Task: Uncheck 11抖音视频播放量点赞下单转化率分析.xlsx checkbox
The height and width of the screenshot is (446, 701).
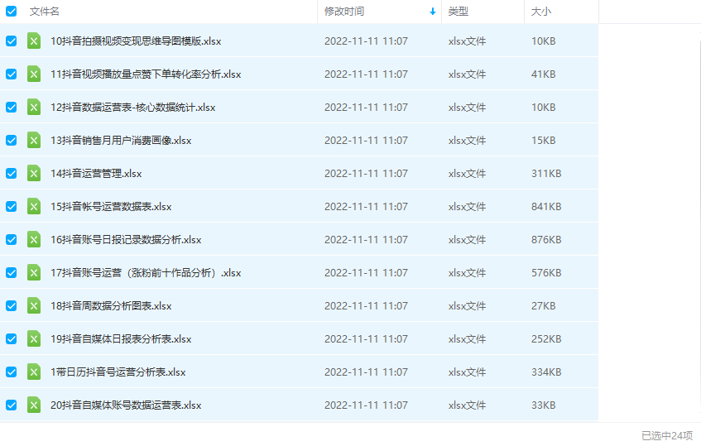Action: point(12,74)
